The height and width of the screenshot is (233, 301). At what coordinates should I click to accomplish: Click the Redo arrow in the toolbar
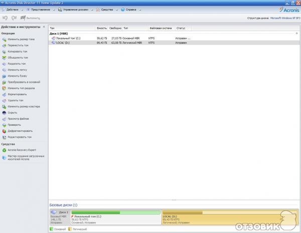[x=14, y=18]
